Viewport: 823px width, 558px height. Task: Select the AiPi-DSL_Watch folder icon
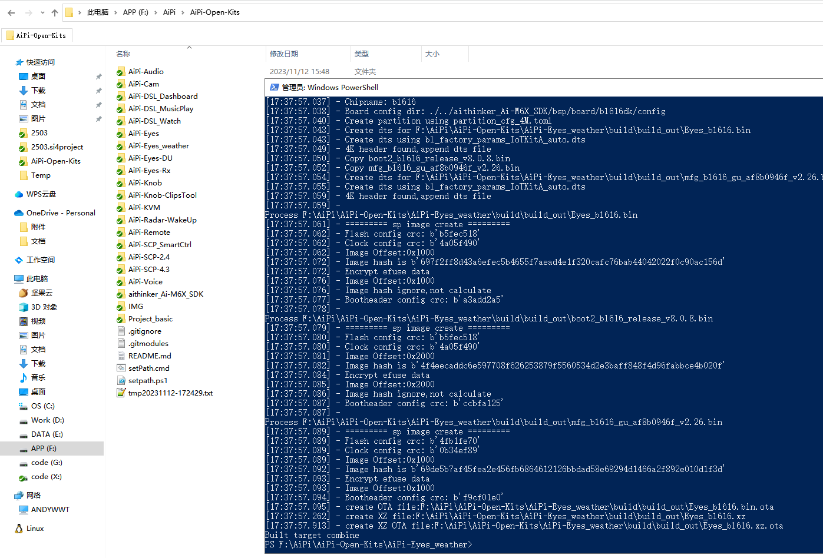[x=121, y=121]
